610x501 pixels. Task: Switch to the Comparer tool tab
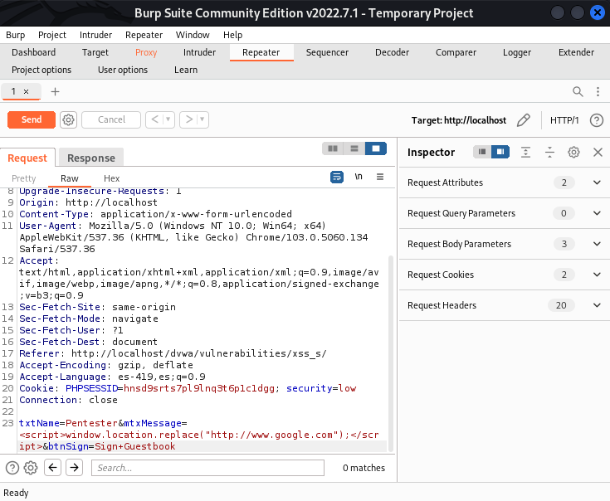click(456, 52)
